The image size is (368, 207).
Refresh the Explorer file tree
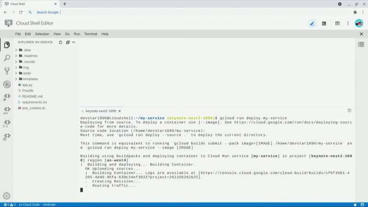tap(60, 42)
